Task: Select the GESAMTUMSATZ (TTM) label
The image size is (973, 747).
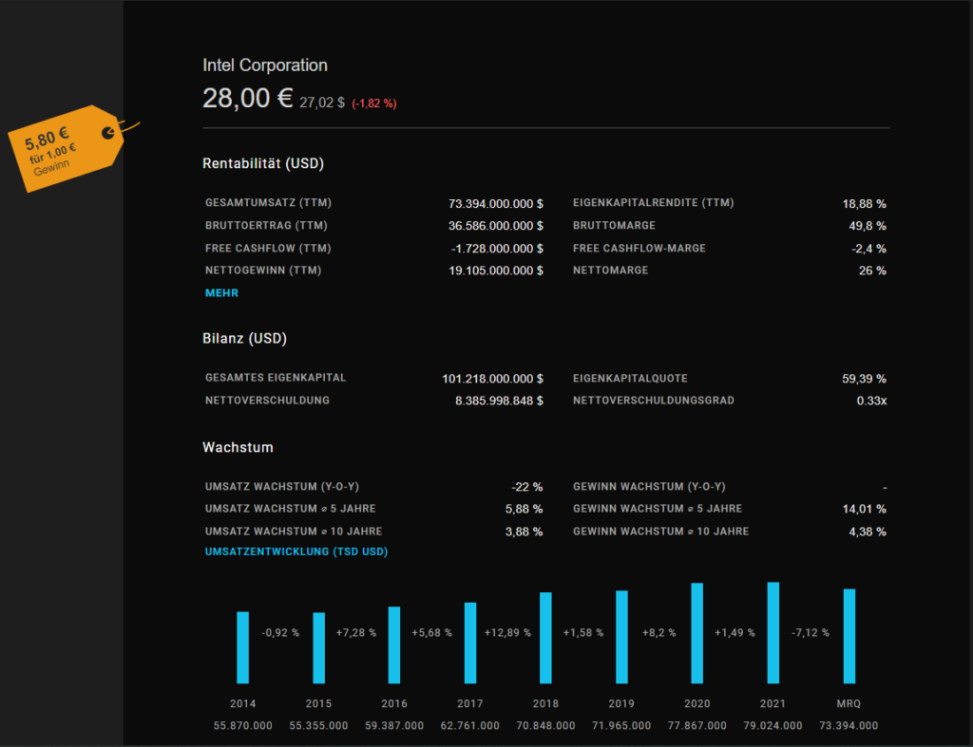Action: (268, 203)
